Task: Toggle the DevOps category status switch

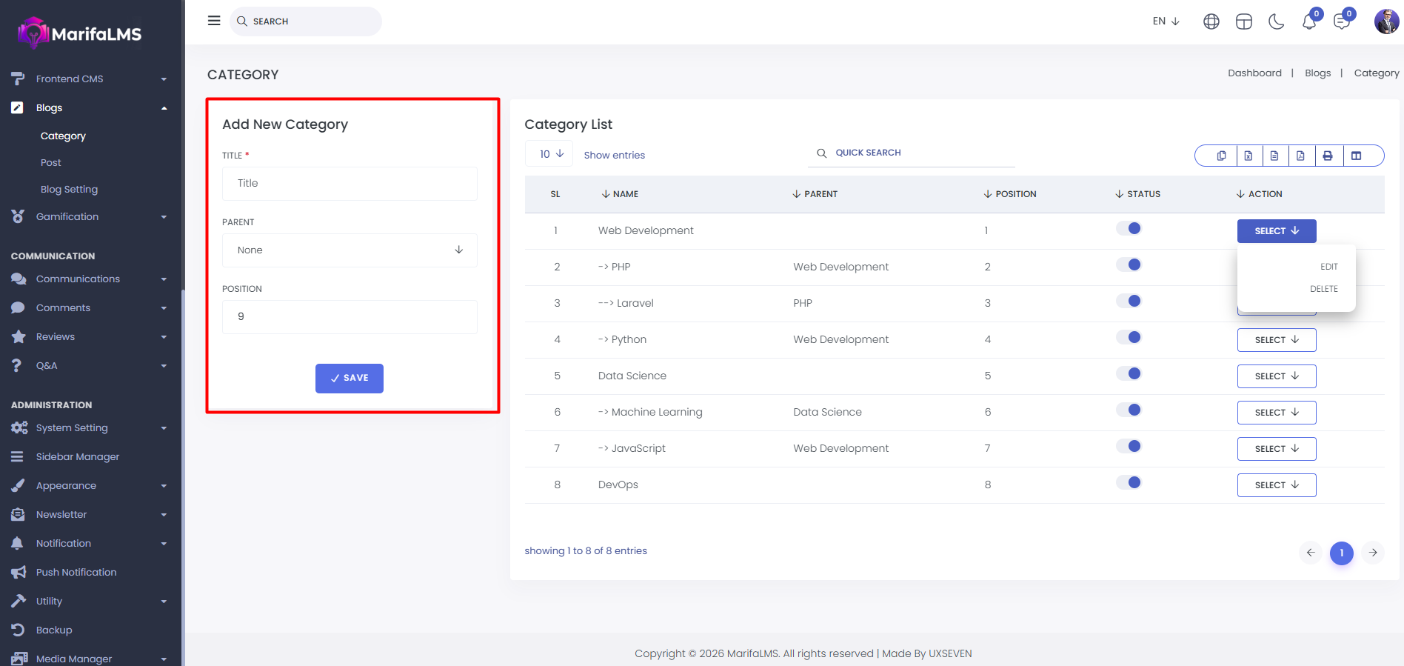Action: 1129,482
